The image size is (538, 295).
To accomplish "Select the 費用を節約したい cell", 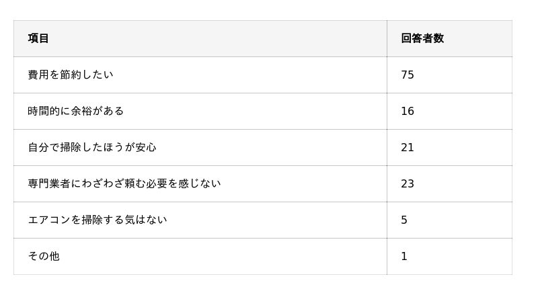I will coord(71,75).
